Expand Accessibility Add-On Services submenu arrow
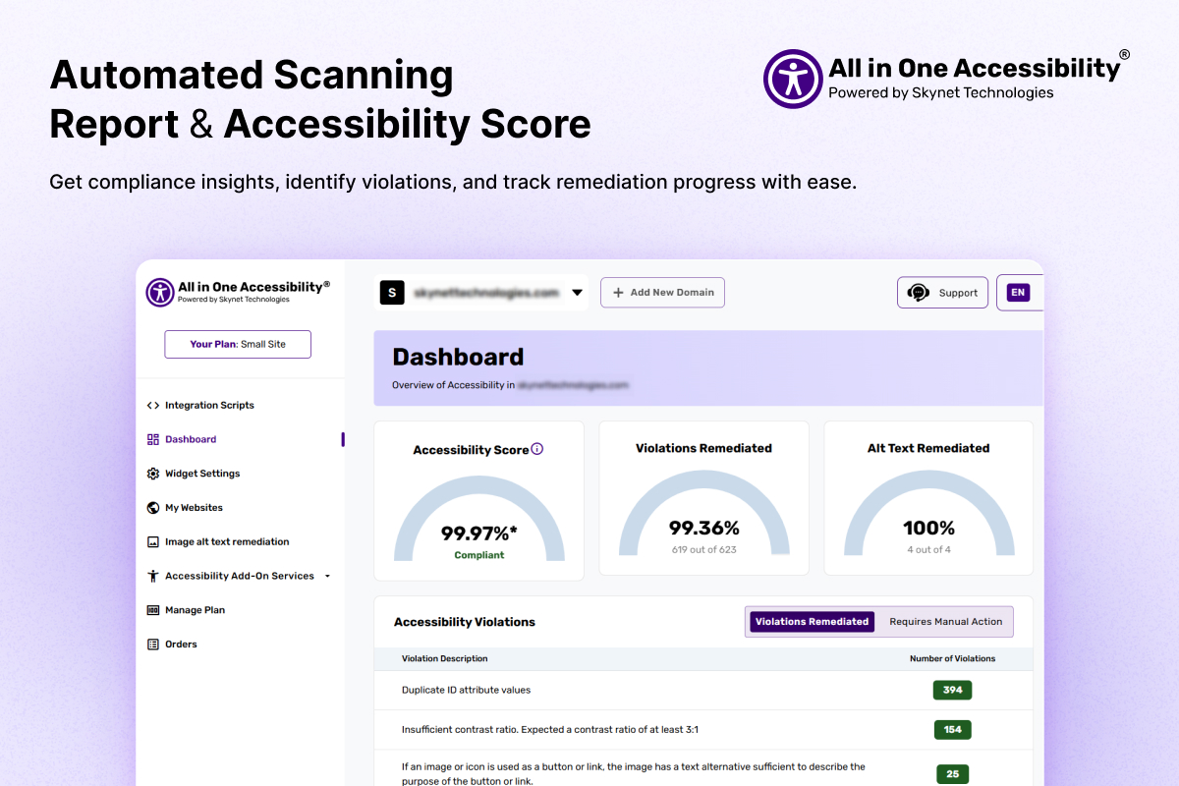 (327, 576)
